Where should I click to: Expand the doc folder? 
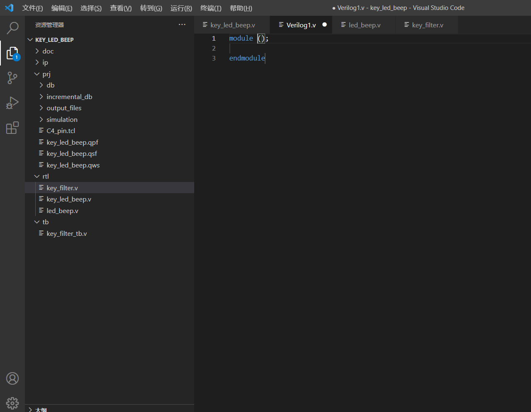click(x=37, y=51)
